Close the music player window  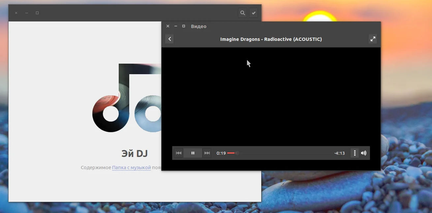point(16,13)
